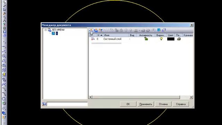Select the Hatching tool in left toolbar
This screenshot has width=222, height=125.
pyautogui.click(x=4, y=108)
